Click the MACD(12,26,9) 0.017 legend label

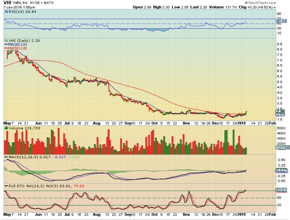[30, 157]
